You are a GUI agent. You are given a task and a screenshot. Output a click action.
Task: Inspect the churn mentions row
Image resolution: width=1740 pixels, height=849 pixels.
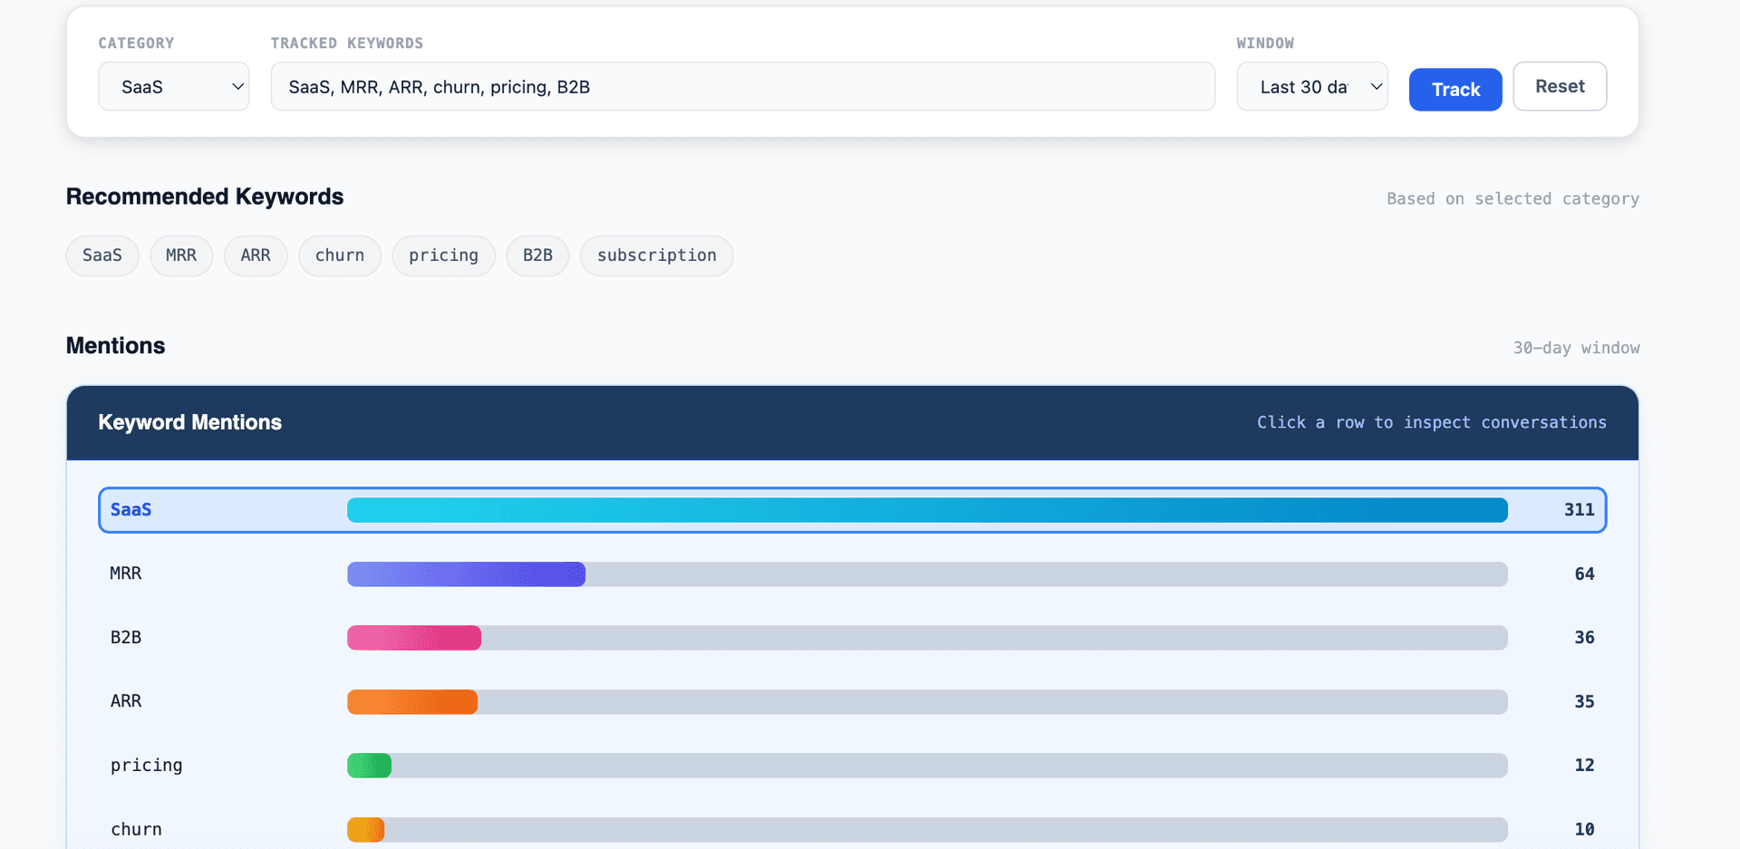coord(852,829)
